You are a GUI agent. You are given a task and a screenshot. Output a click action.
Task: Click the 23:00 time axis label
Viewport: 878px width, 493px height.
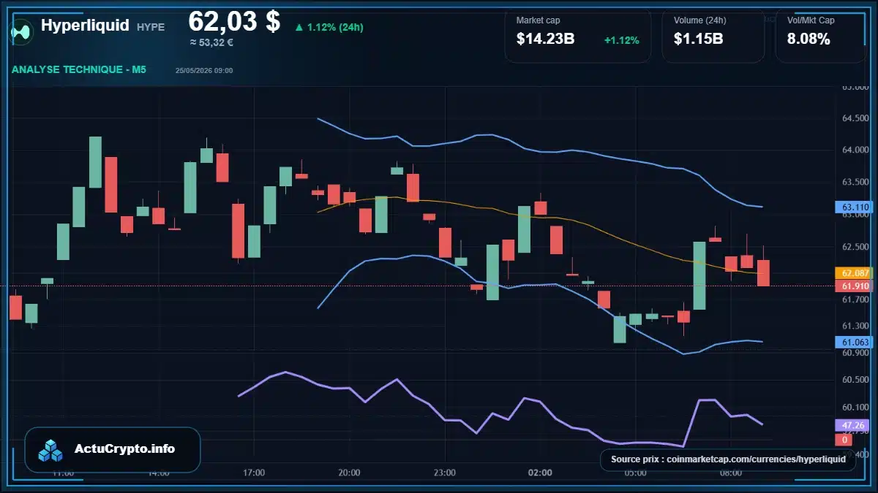(x=444, y=473)
